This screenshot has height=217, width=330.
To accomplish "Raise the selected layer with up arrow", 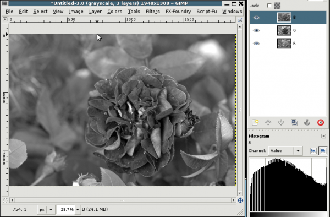I will pos(268,122).
